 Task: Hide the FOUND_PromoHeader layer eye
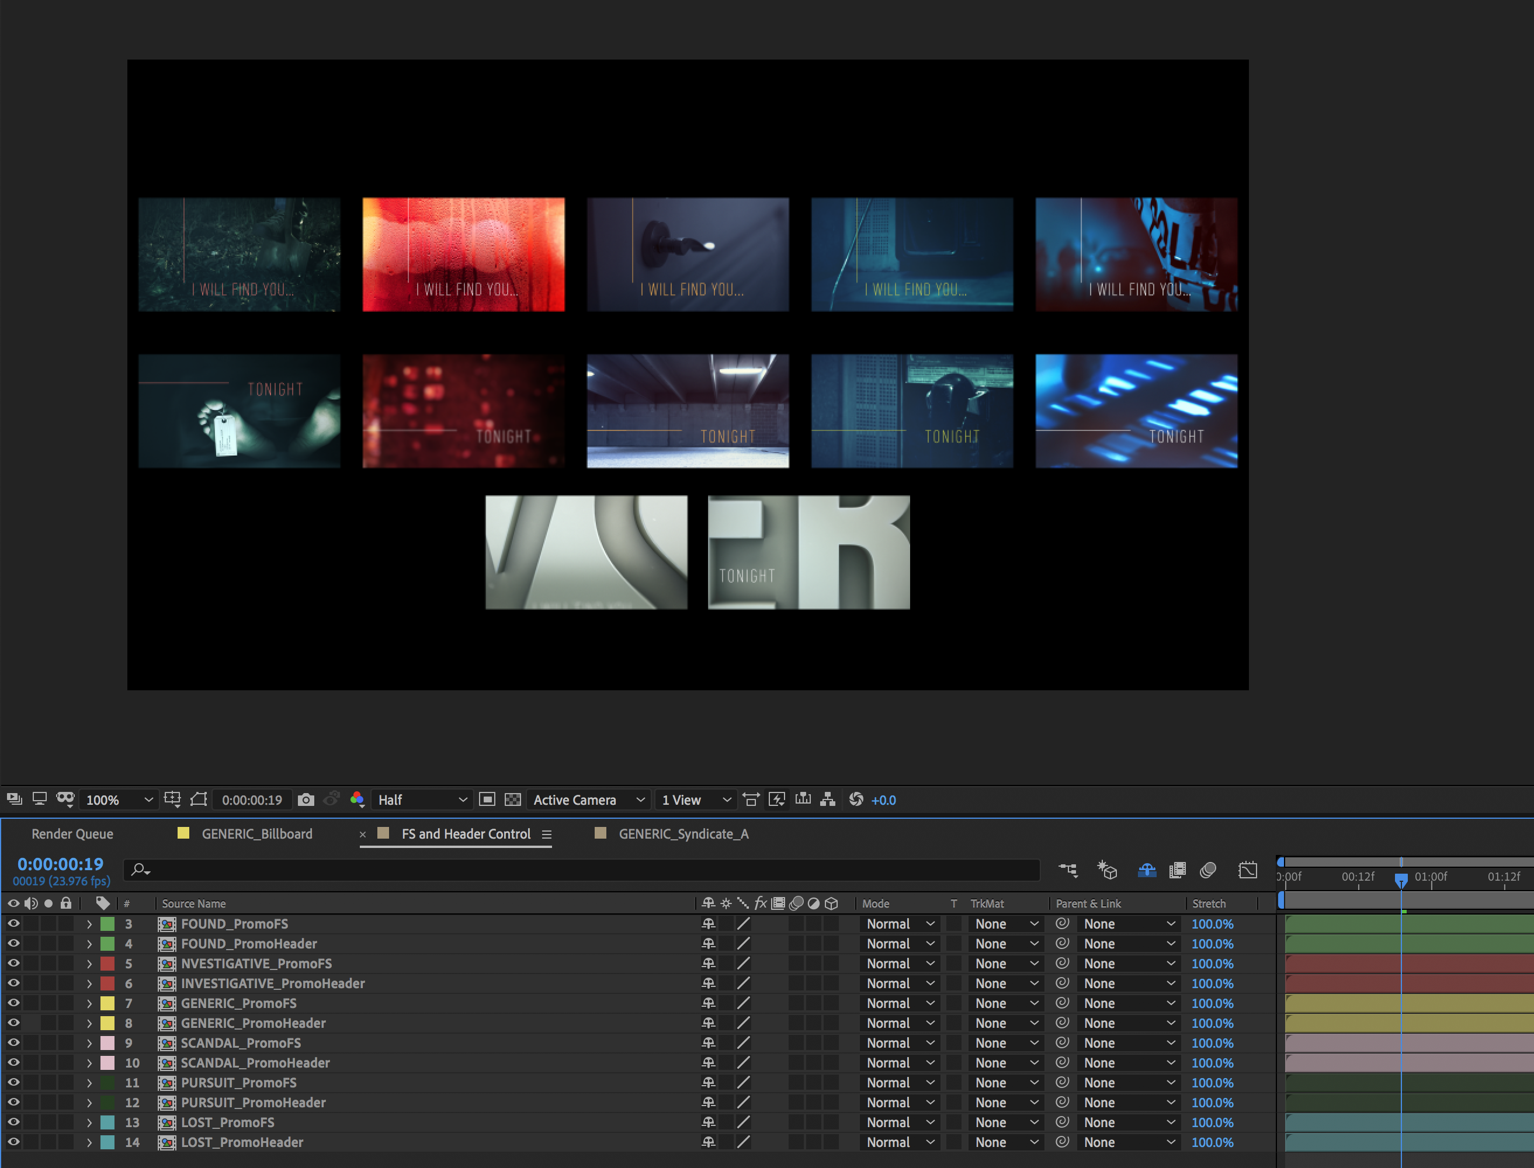(x=13, y=943)
